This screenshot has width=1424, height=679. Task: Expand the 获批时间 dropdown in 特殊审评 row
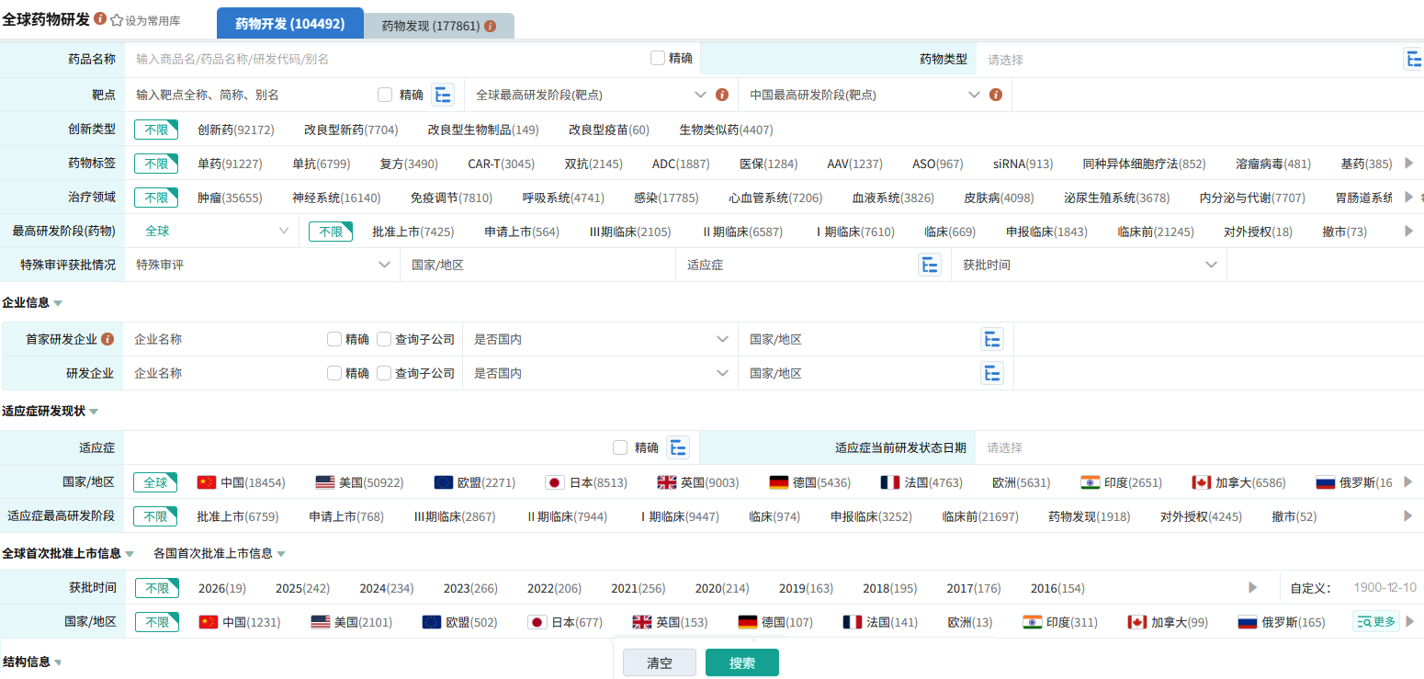(1089, 265)
